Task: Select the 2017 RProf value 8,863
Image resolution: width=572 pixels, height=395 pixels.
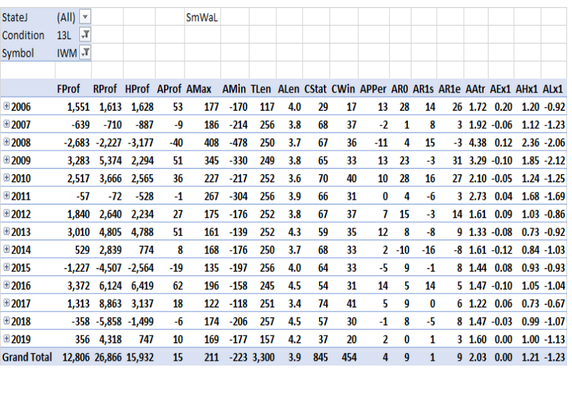Action: (111, 303)
